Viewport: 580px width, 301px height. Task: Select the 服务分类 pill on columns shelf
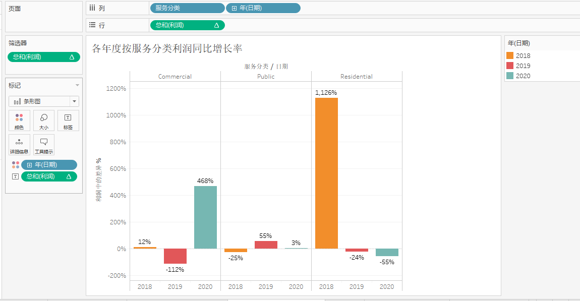187,8
